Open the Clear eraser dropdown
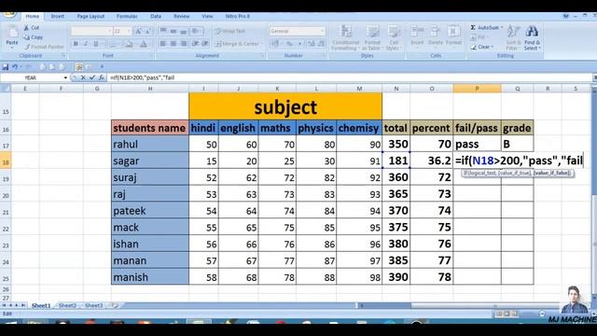Viewport: 597px width, 336px height. (x=482, y=47)
